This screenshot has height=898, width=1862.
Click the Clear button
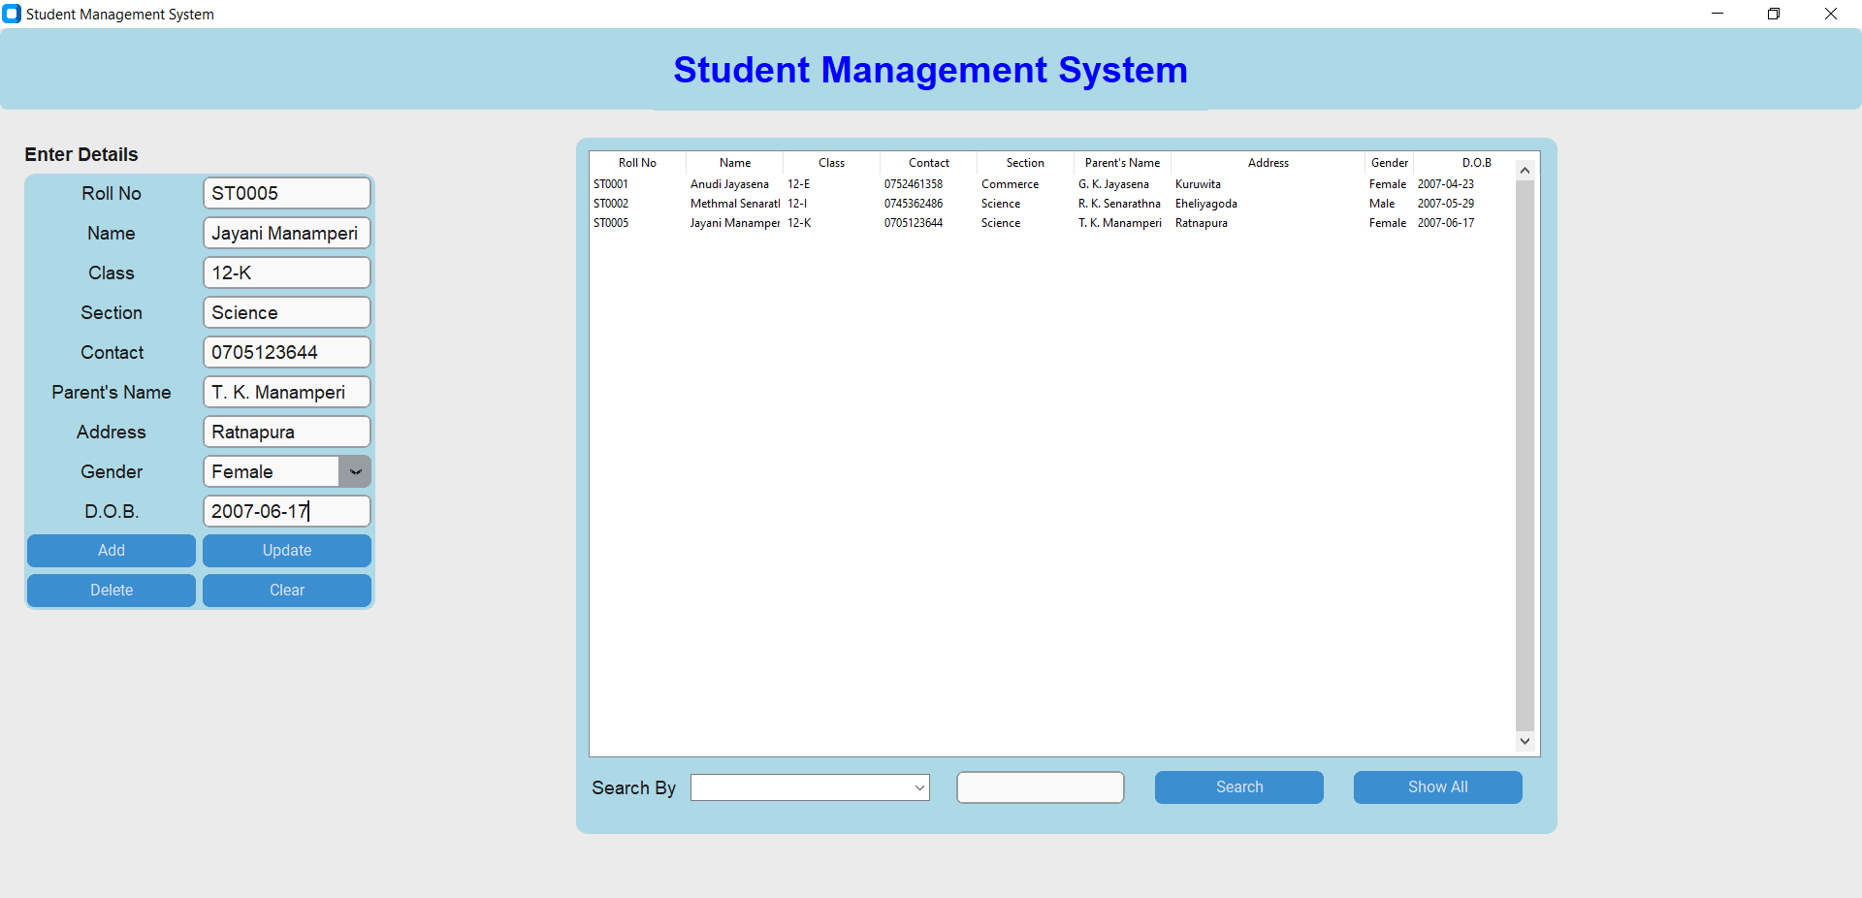click(286, 590)
